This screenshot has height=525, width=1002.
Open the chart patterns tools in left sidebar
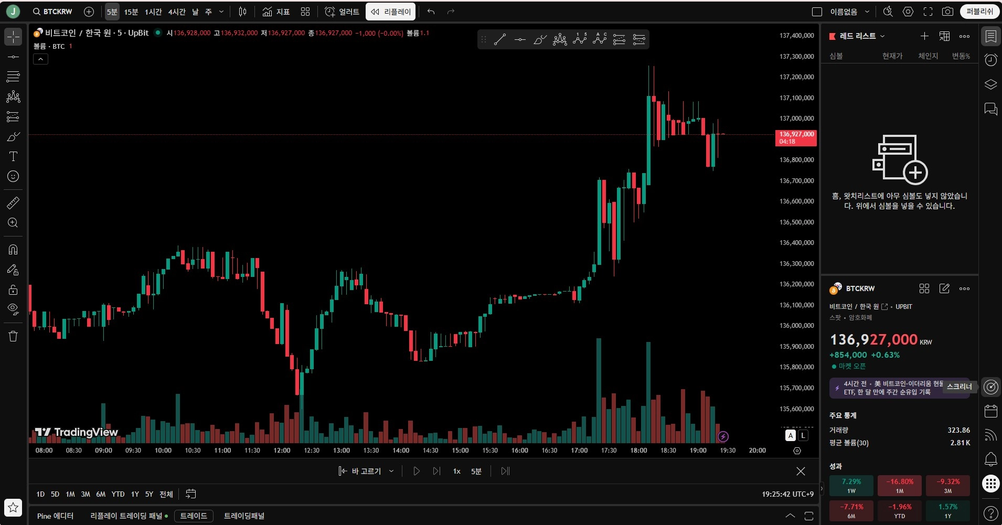pyautogui.click(x=13, y=97)
